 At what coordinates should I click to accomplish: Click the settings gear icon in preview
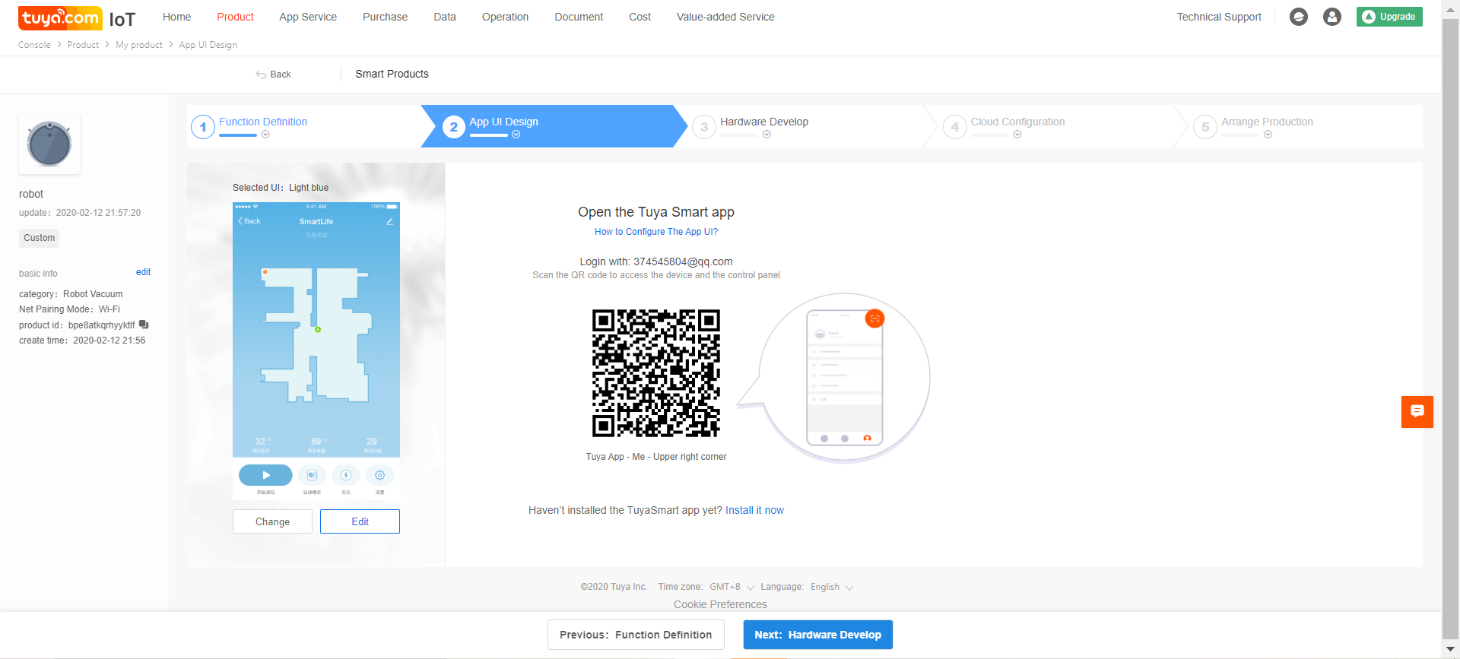379,475
